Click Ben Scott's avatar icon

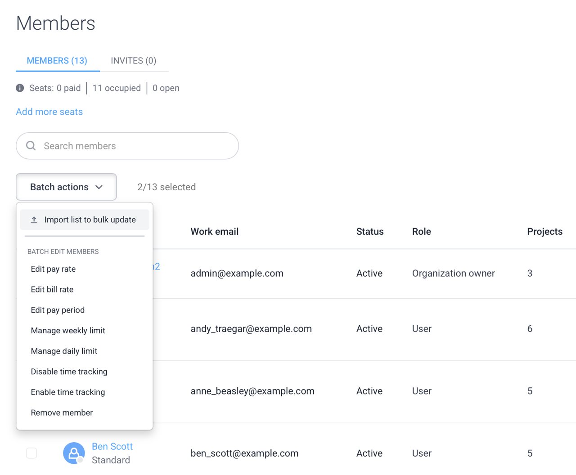coord(74,453)
